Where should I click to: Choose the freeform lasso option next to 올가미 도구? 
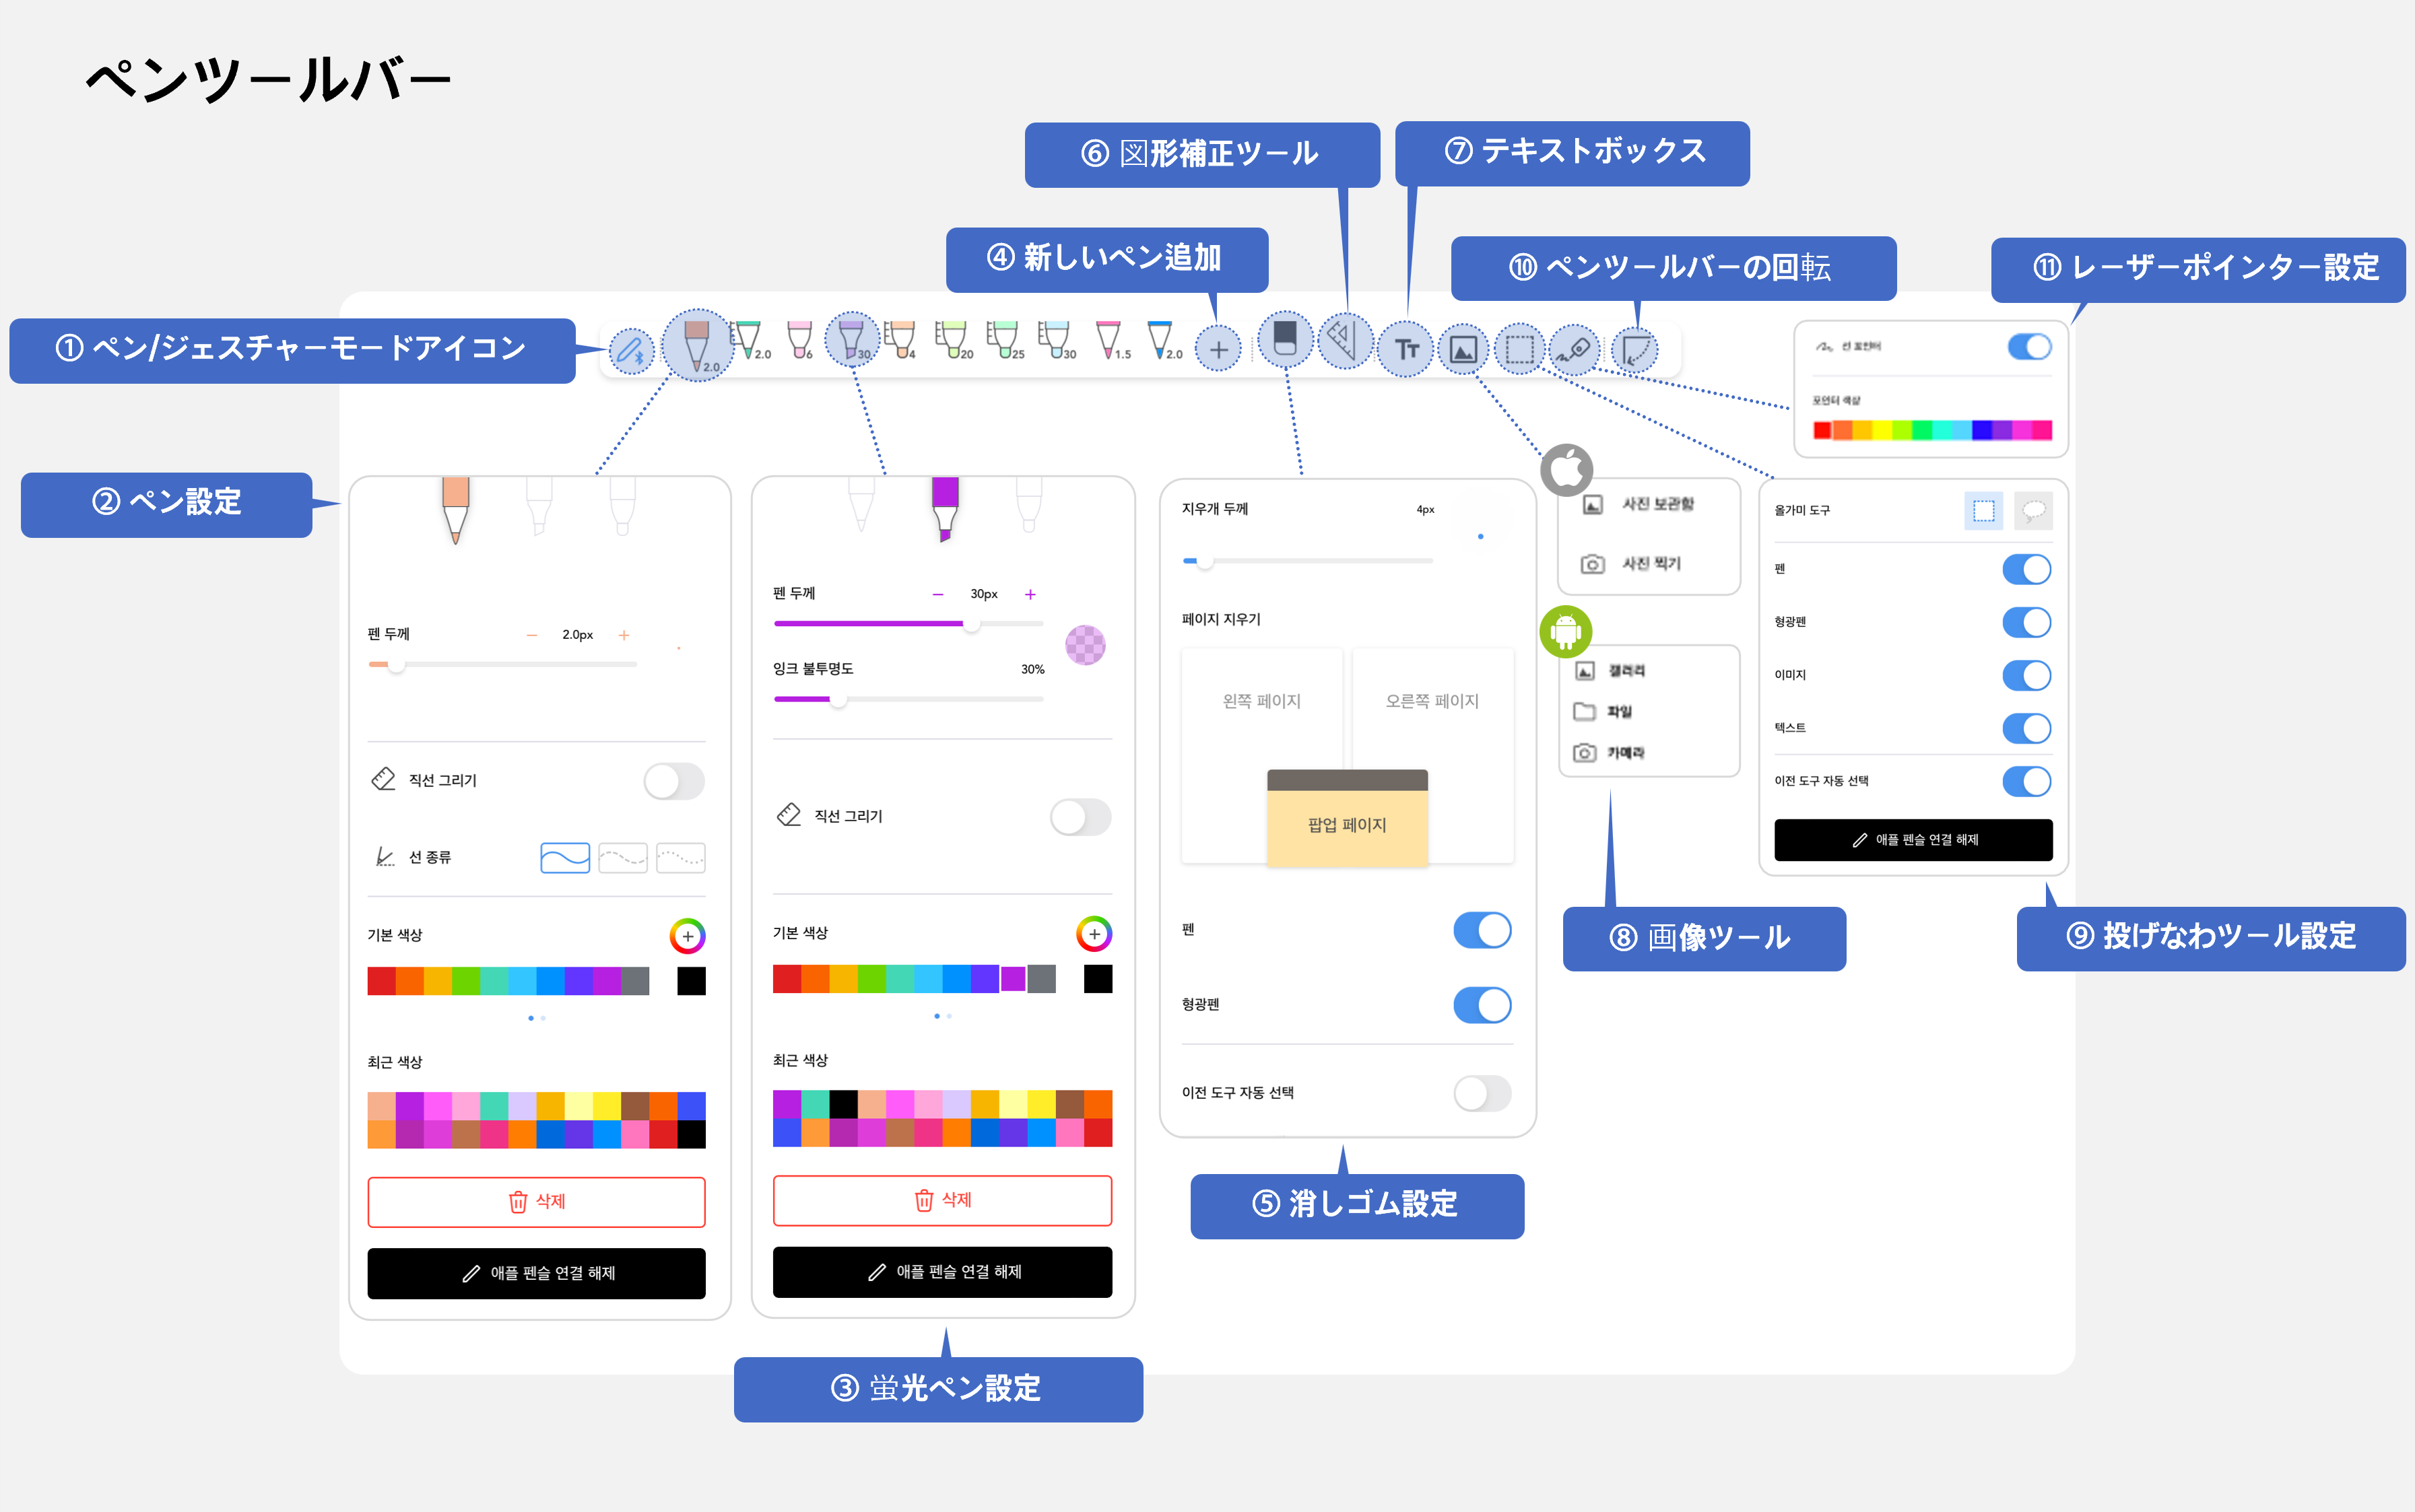coord(2033,511)
